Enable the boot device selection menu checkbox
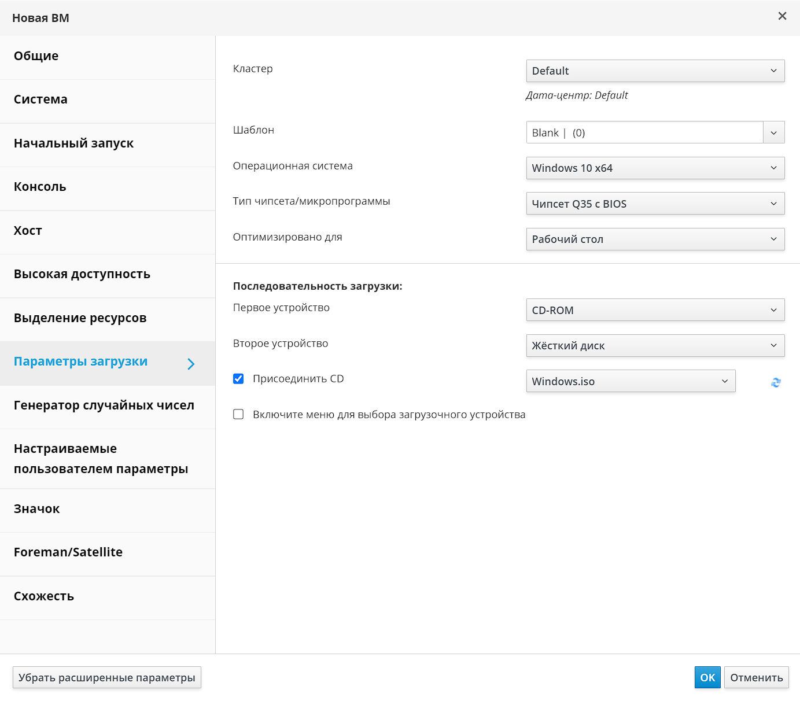The width and height of the screenshot is (800, 701). 238,415
